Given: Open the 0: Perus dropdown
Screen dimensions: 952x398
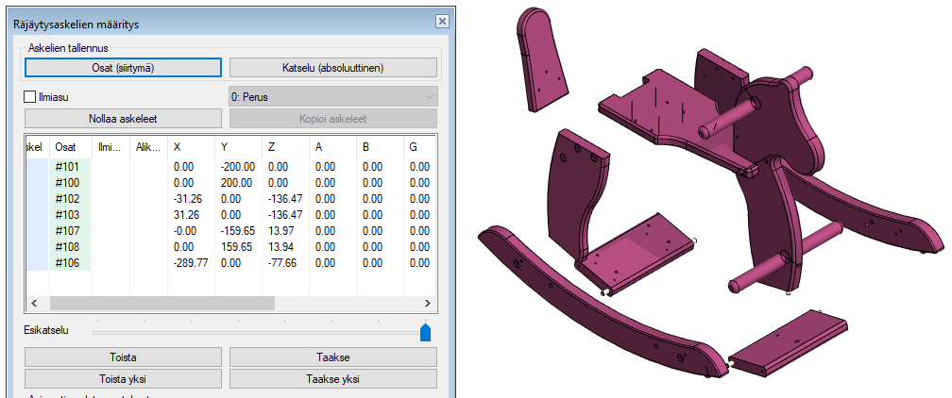Looking at the screenshot, I should coord(332,96).
